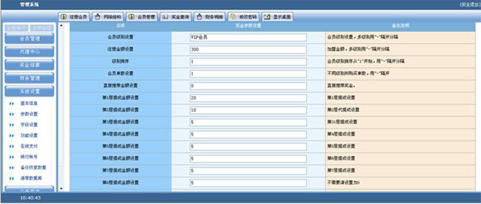Click 修改密码 in the toolbar
This screenshot has width=481, height=204.
click(x=244, y=17)
